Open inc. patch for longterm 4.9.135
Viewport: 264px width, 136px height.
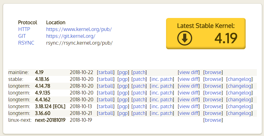162,93
